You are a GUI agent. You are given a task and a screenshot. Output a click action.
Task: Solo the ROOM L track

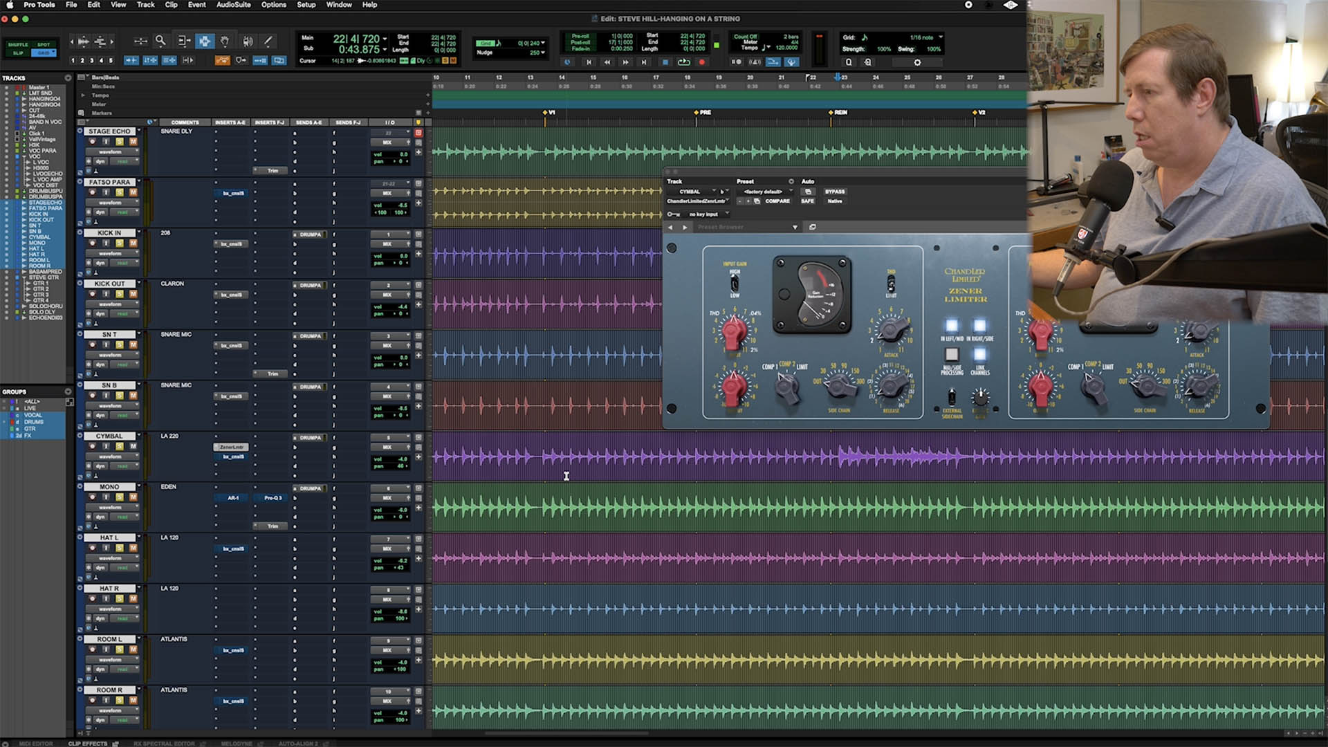tap(120, 649)
